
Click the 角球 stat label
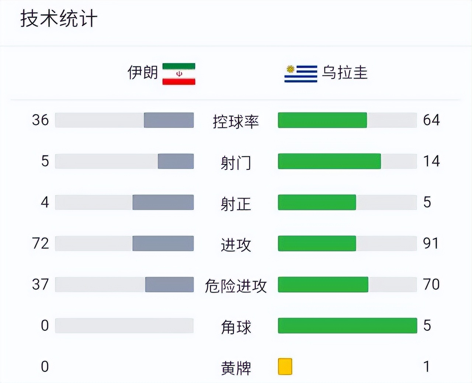236,327
